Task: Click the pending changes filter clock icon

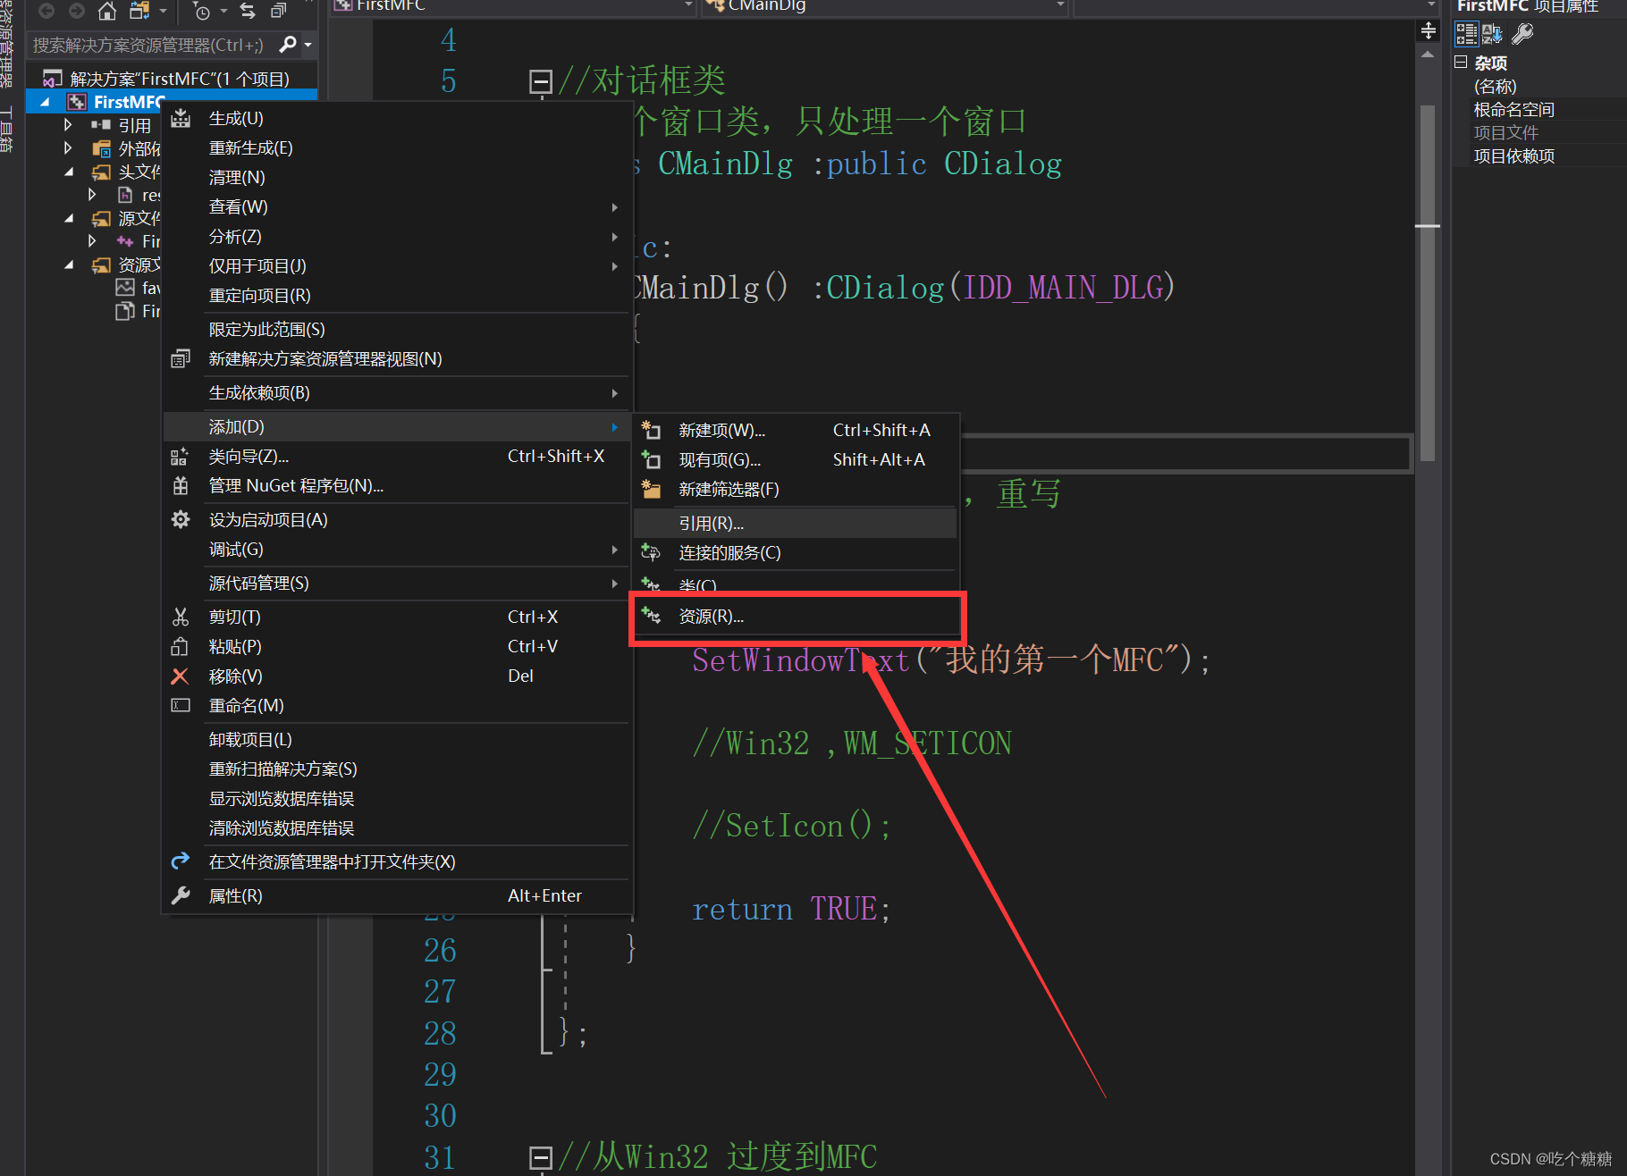Action: tap(202, 12)
